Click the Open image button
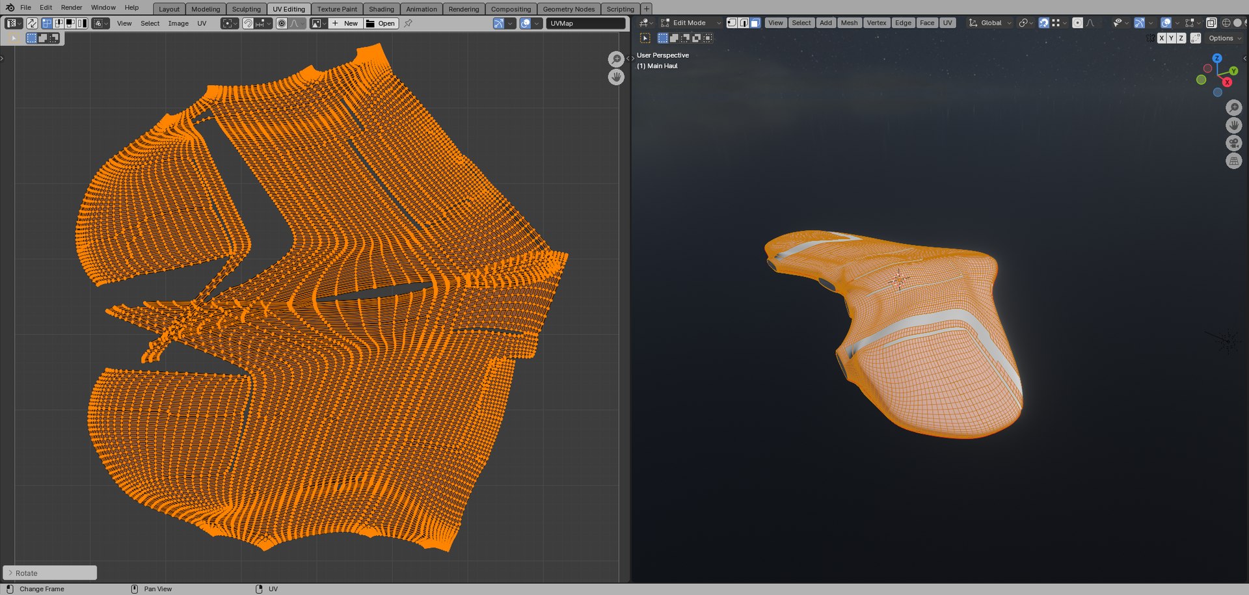This screenshot has width=1249, height=595. point(381,23)
